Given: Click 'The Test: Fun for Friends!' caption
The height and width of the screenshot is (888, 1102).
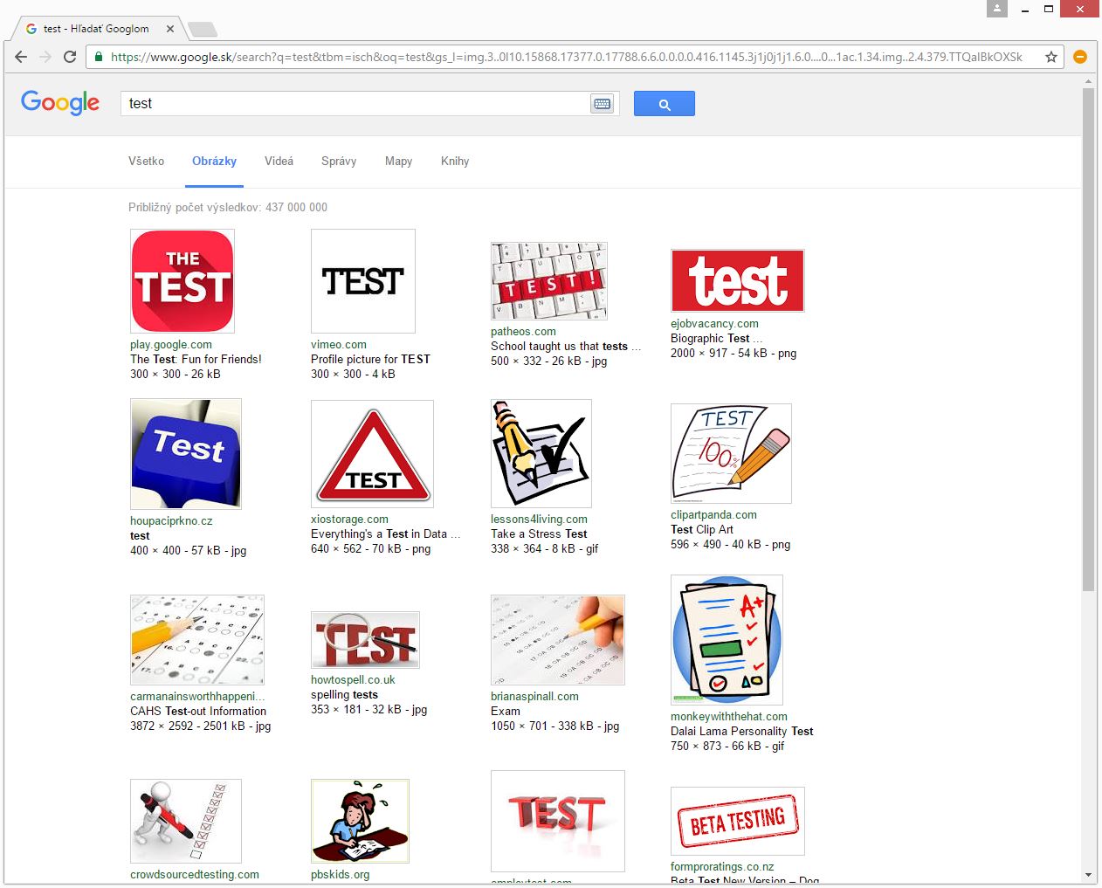Looking at the screenshot, I should click(x=196, y=360).
